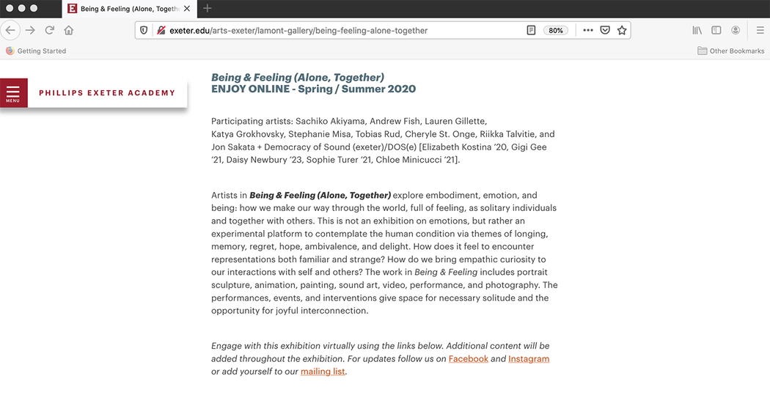770x403 pixels.
Task: Open Firefox hamburger application menu
Action: pyautogui.click(x=760, y=31)
